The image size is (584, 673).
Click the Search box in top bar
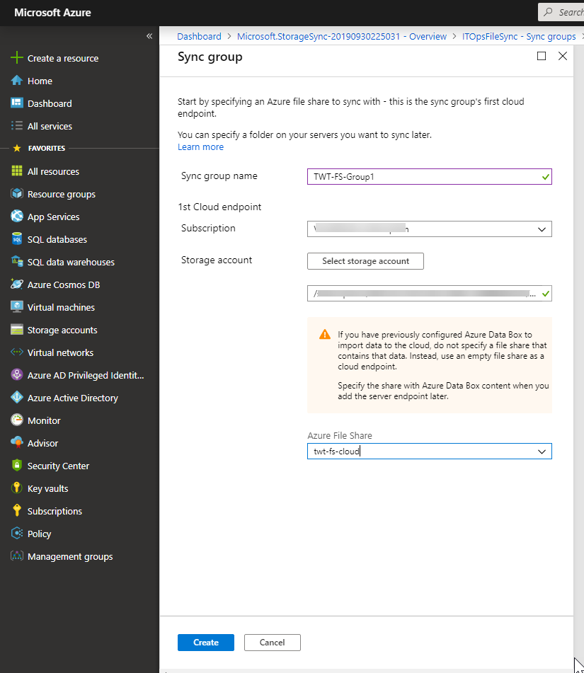coord(561,12)
